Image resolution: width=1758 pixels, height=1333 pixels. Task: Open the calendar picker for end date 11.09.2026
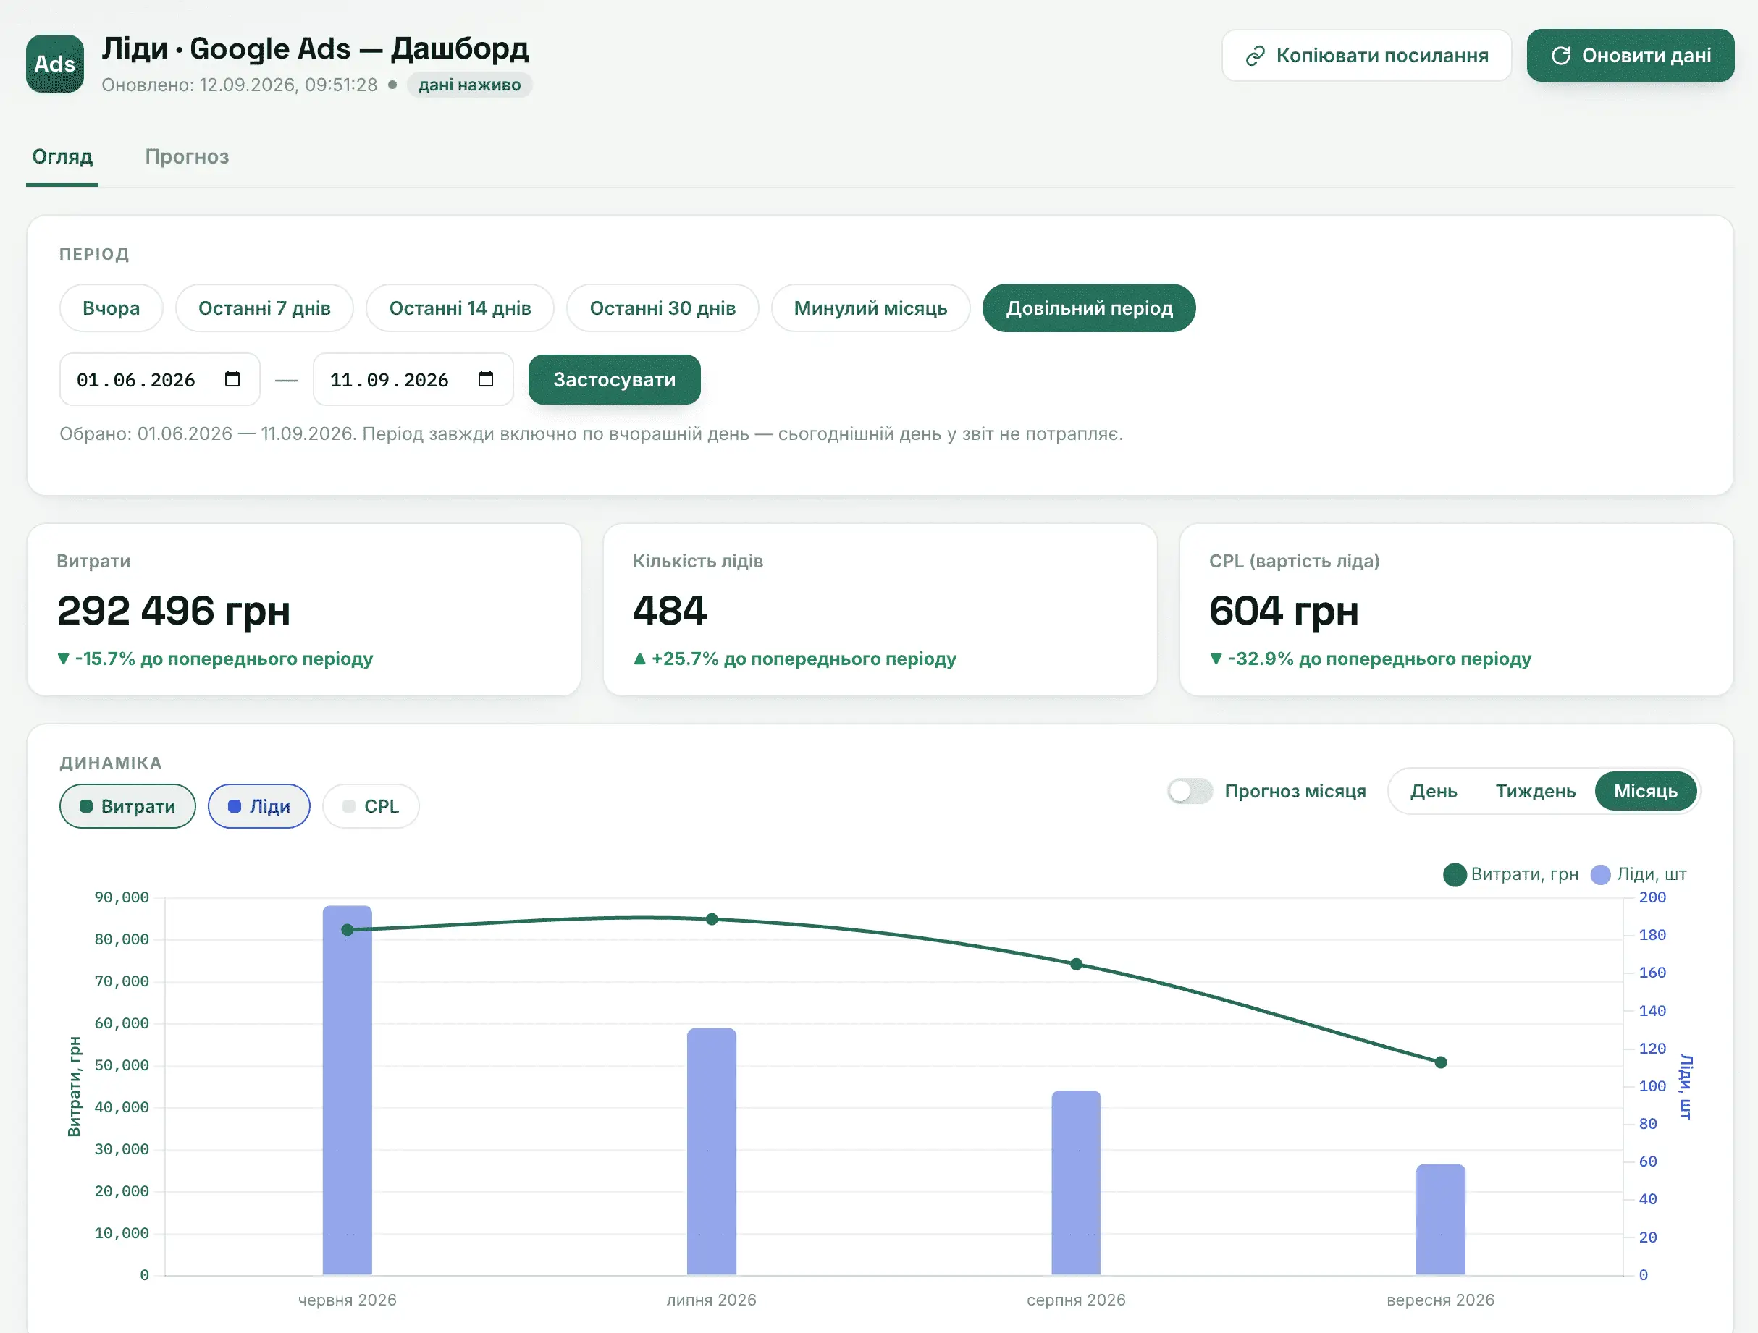pyautogui.click(x=486, y=379)
